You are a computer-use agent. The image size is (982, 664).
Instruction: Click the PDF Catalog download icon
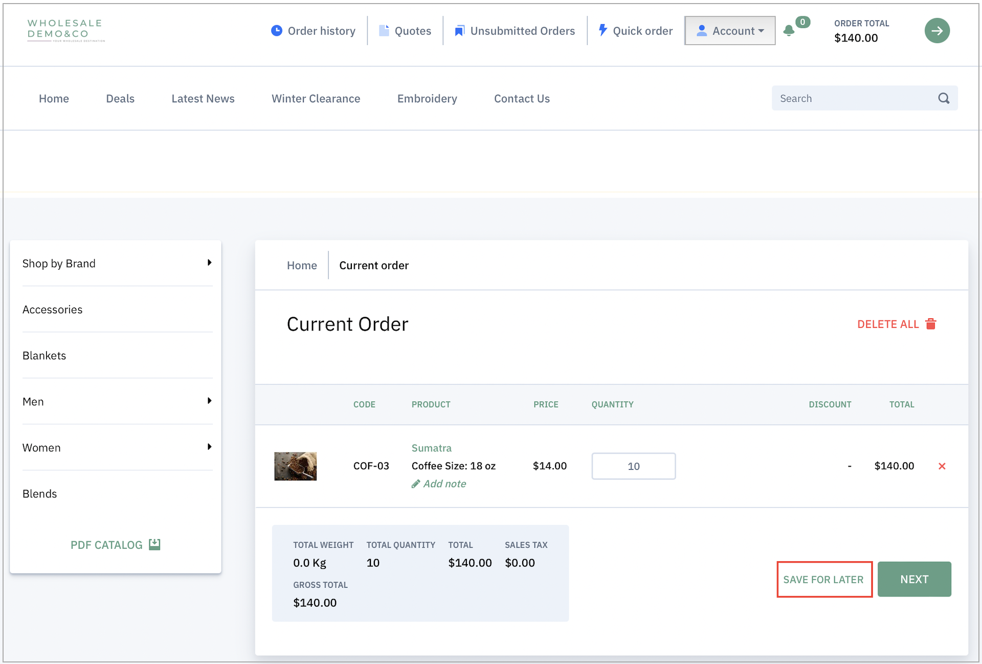[x=154, y=544]
